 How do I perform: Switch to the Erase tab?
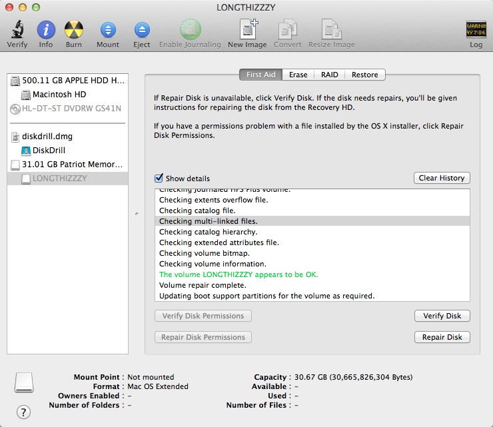pyautogui.click(x=298, y=75)
